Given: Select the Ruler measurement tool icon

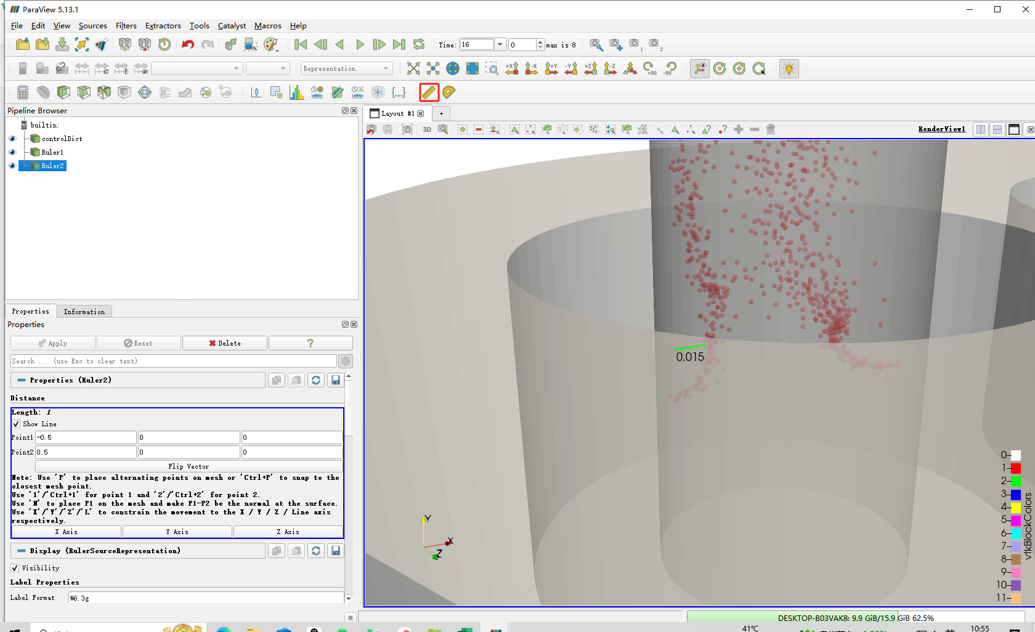Looking at the screenshot, I should [x=429, y=92].
